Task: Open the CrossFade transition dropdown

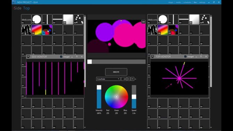Action: pyautogui.click(x=108, y=79)
